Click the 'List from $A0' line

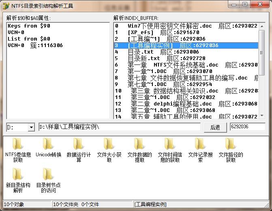tap(29, 39)
